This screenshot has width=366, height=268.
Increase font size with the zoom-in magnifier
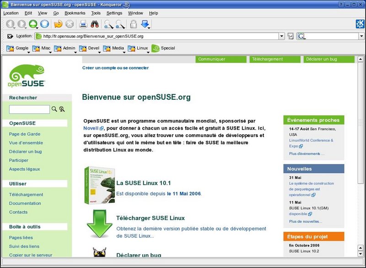pyautogui.click(x=108, y=24)
